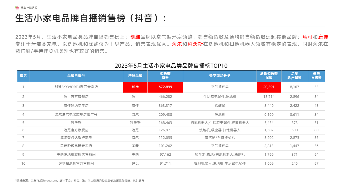340x191 pixels.
Task: Click the 美的 cell in 所属品牌 column
Action: pos(135,155)
